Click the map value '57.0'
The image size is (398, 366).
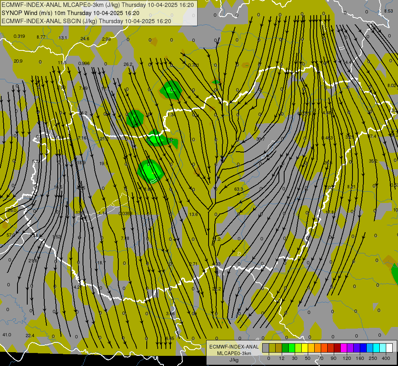[x=11, y=235]
